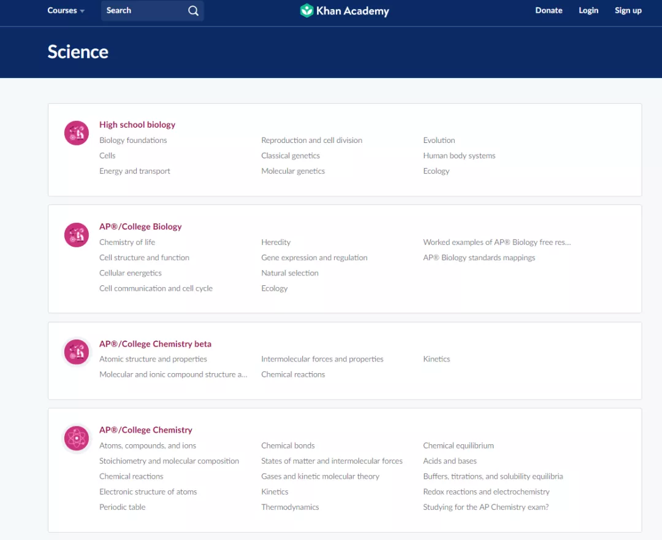
Task: Click the AP College Chemistry atom icon
Action: pyautogui.click(x=77, y=438)
